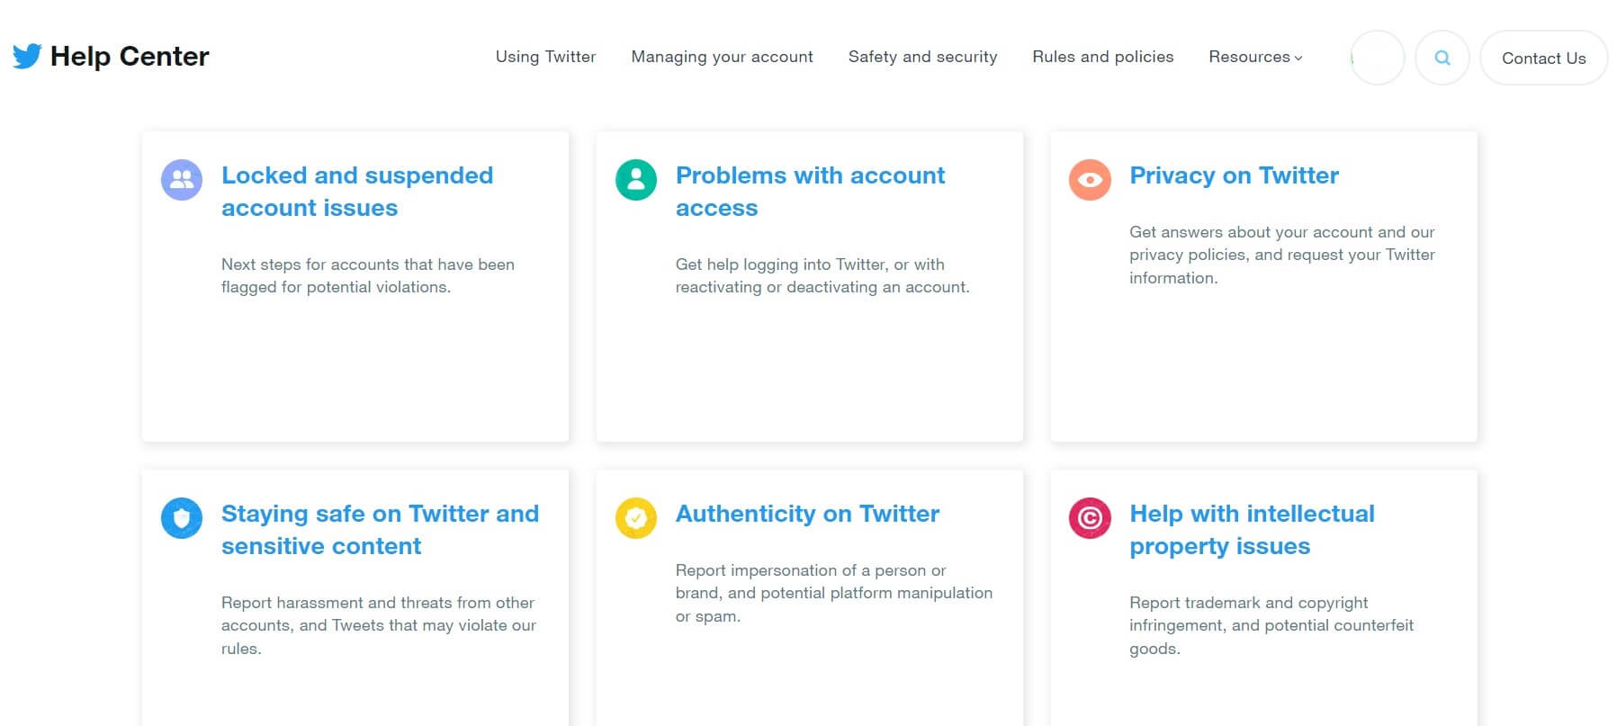1617x726 pixels.
Task: Open Locked and suspended account issues
Action: 357,192
